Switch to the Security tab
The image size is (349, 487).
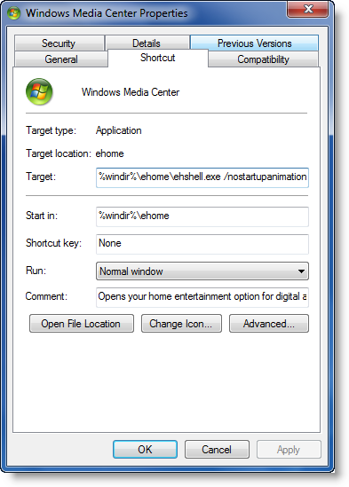(59, 43)
